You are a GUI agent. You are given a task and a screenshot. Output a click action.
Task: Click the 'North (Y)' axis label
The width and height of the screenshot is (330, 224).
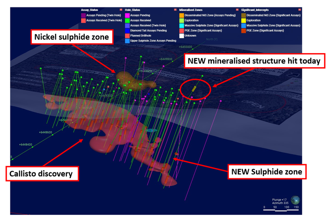tap(212, 39)
